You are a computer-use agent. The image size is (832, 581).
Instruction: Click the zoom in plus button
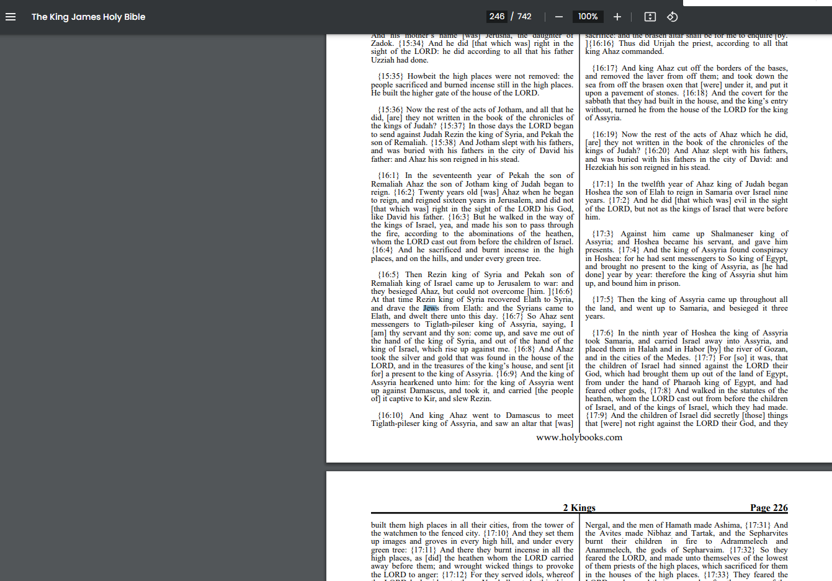click(617, 17)
